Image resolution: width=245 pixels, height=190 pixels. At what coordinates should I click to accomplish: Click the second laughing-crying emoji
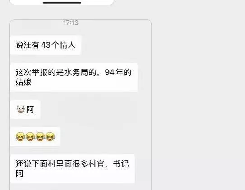click(30, 137)
